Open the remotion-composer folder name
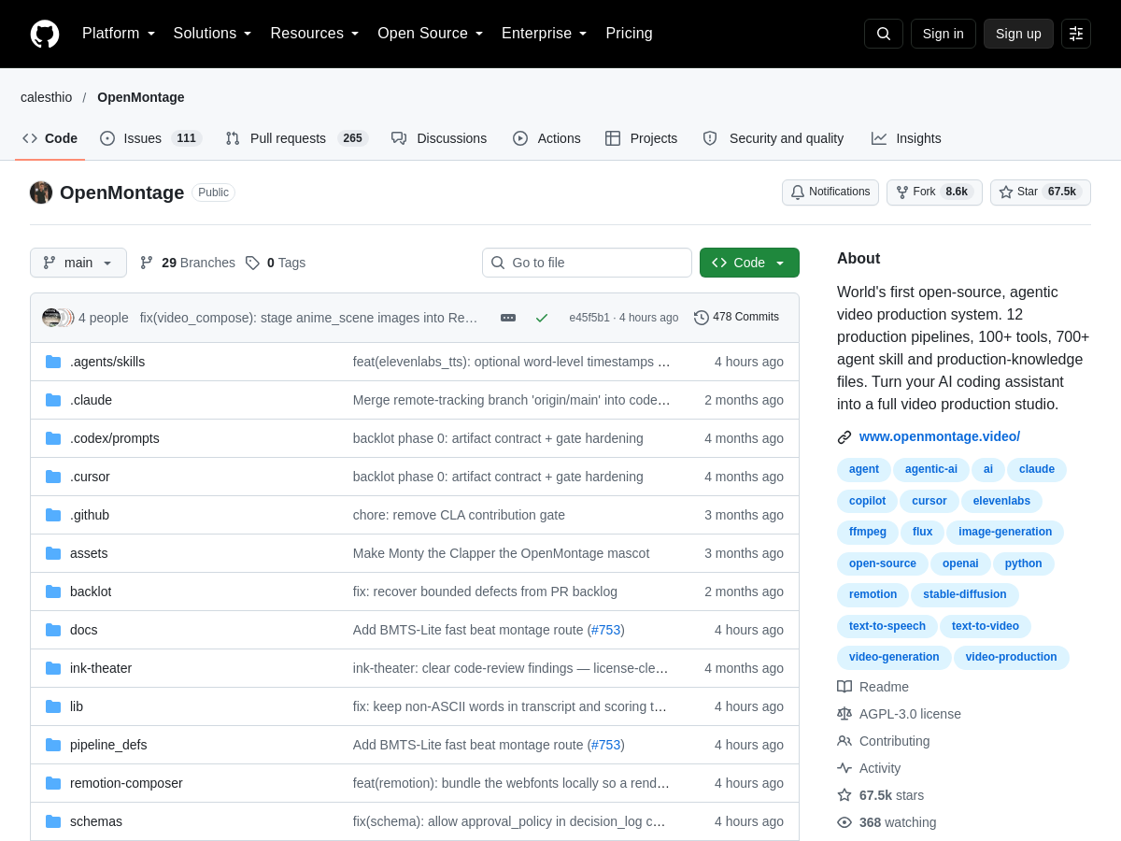 (x=126, y=783)
